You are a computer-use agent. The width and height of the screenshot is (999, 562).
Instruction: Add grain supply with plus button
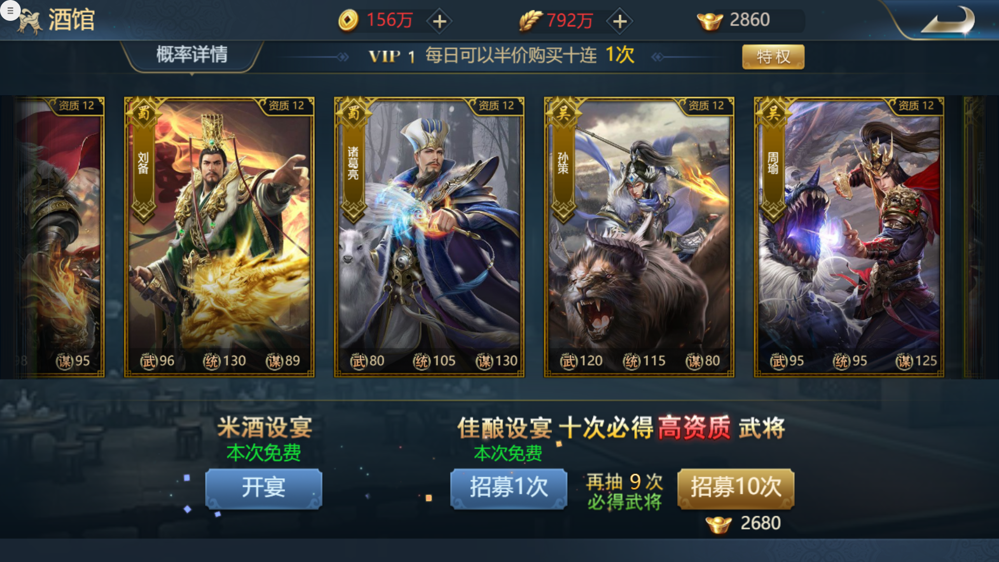tap(620, 21)
